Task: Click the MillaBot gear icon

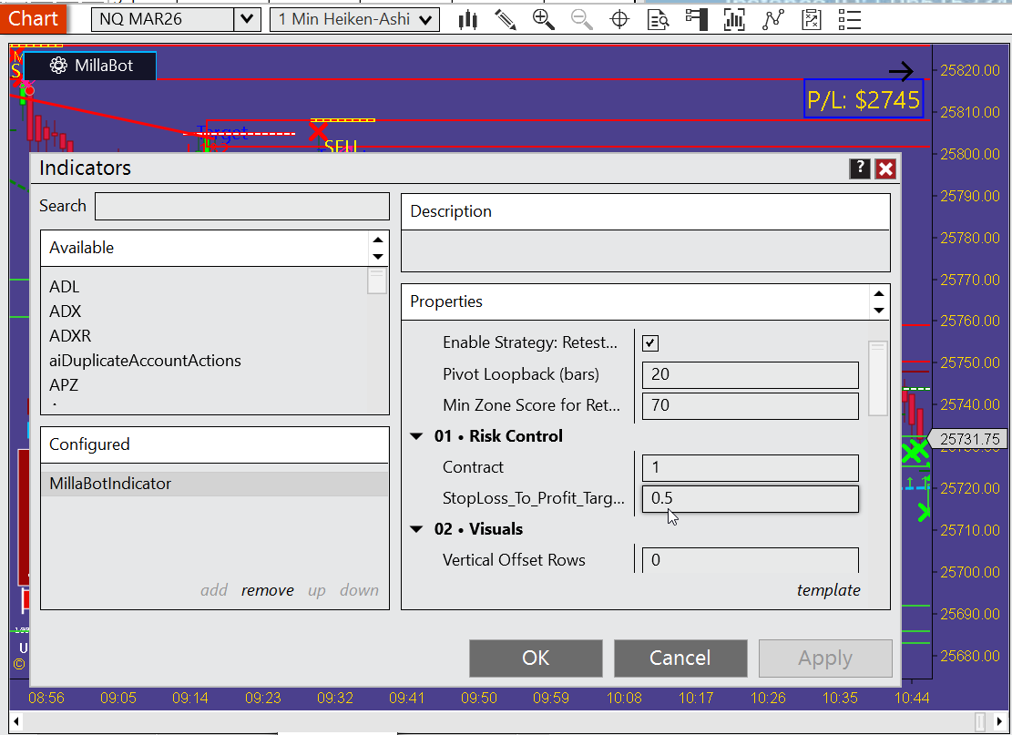Action: coord(58,66)
